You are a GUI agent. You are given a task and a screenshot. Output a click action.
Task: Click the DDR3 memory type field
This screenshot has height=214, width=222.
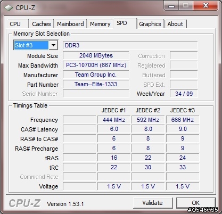point(130,45)
